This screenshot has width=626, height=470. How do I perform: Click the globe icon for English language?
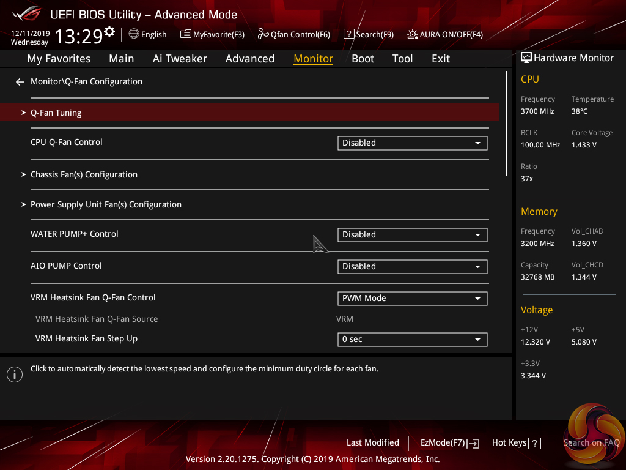[134, 34]
